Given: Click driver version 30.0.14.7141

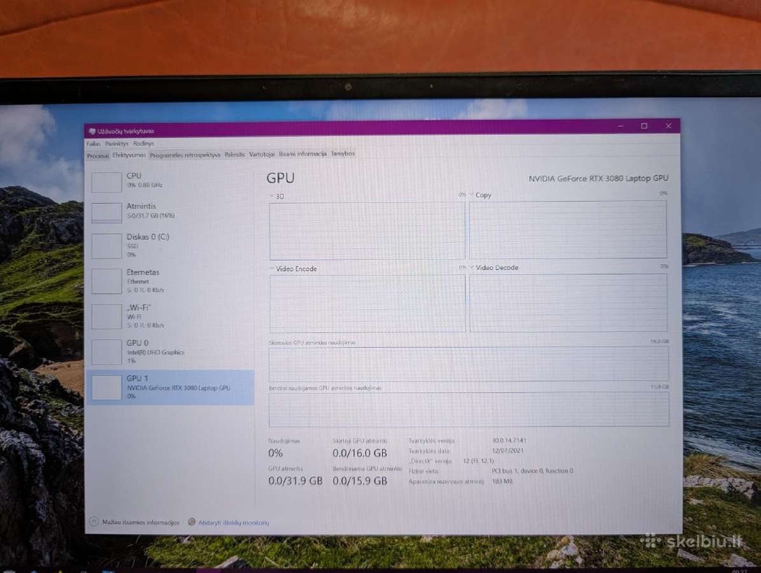Looking at the screenshot, I should click(x=509, y=441).
